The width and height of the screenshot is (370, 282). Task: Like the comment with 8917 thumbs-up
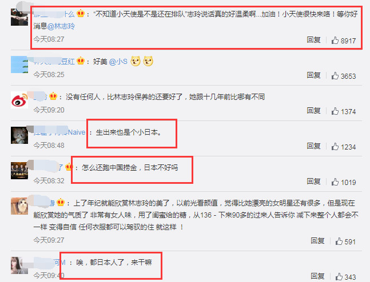(x=335, y=41)
